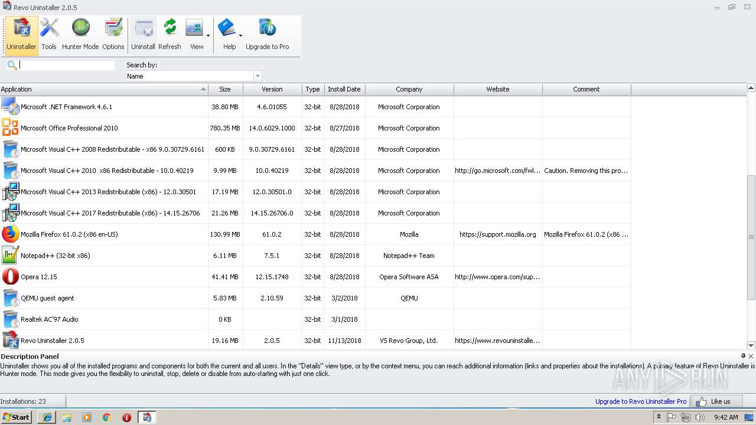Select the Uninstaller toolbar icon
This screenshot has width=756, height=425.
pyautogui.click(x=21, y=35)
